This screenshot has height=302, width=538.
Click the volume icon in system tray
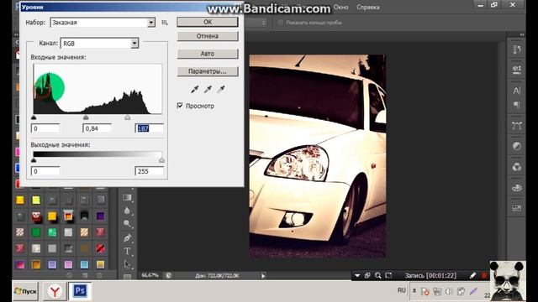coord(449,291)
